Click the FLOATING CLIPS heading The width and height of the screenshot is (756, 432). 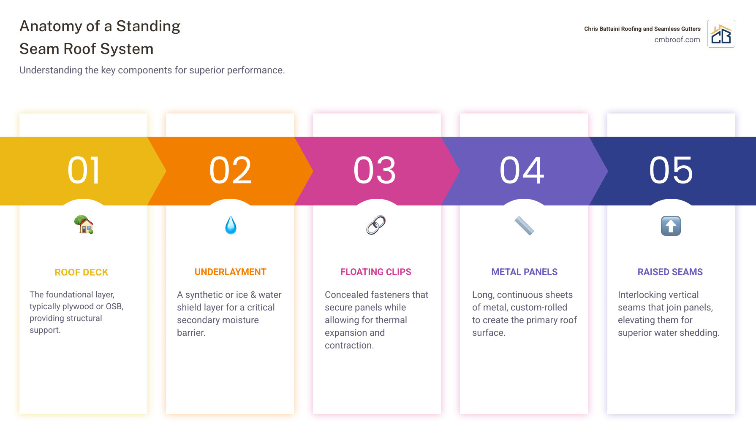pyautogui.click(x=376, y=272)
